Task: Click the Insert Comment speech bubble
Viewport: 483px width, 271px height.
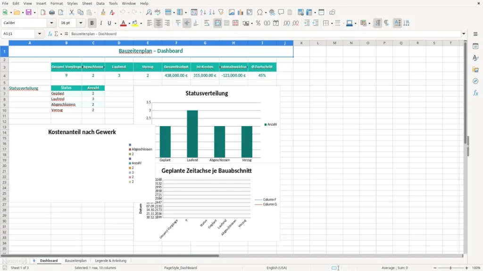Action: tap(281, 12)
